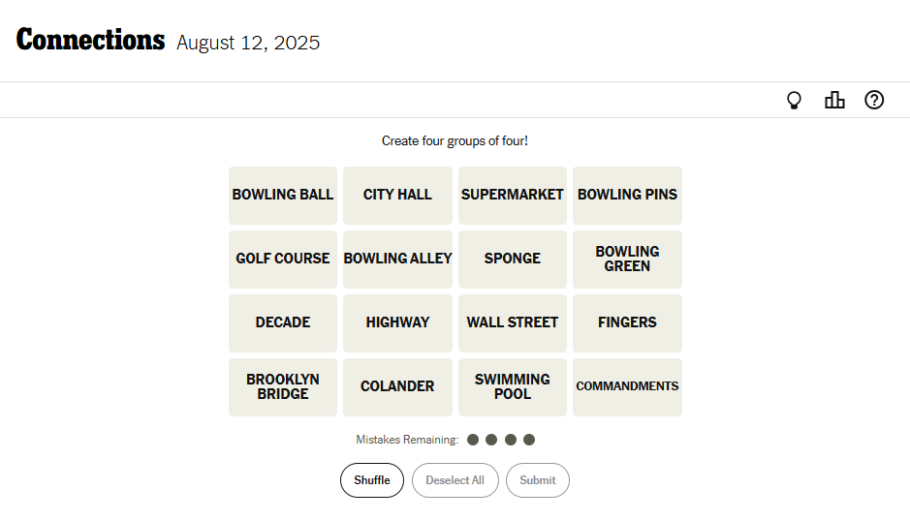
Task: Select the SUPERMARKET word tile
Action: point(513,195)
